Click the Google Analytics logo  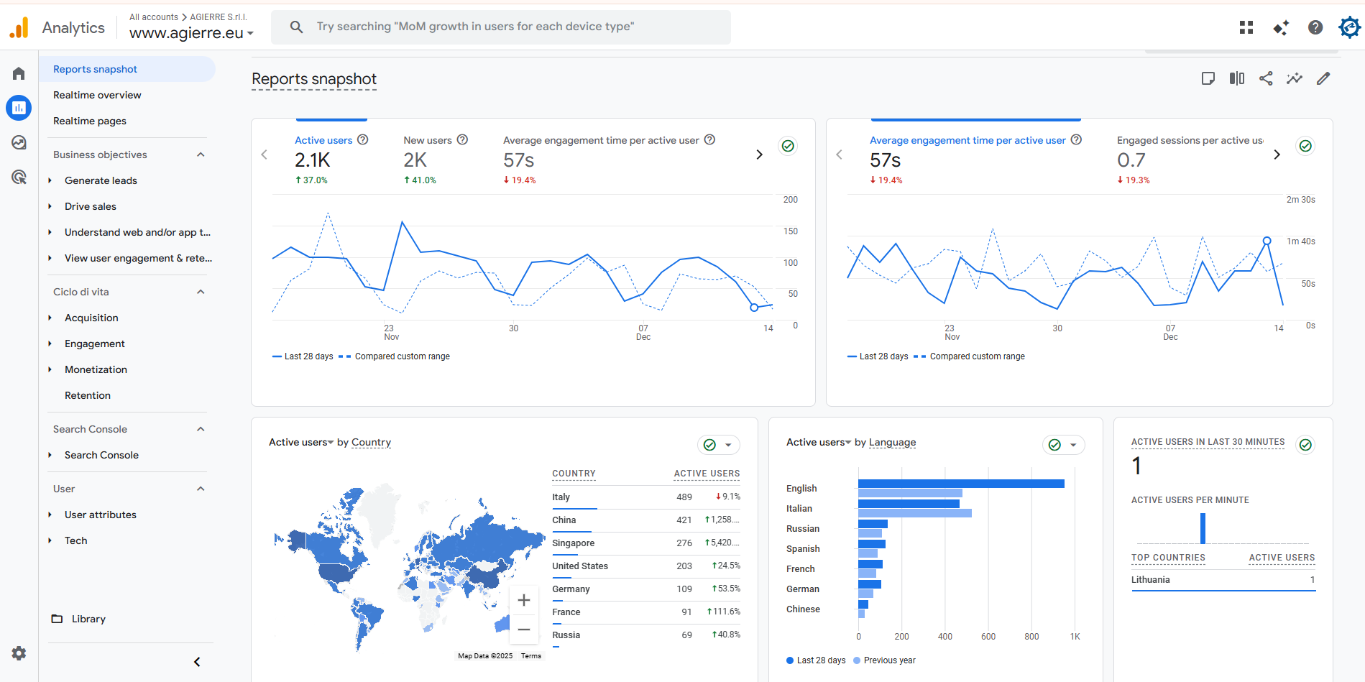click(x=19, y=27)
